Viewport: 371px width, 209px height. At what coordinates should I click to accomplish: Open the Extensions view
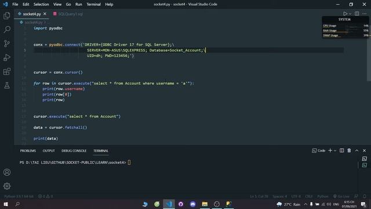pyautogui.click(x=7, y=71)
